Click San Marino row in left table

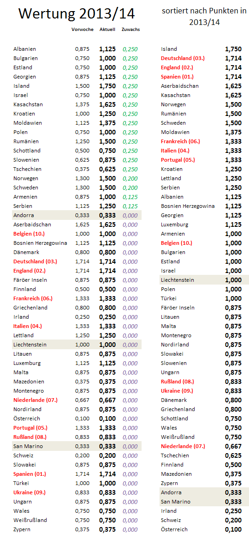tap(77, 446)
